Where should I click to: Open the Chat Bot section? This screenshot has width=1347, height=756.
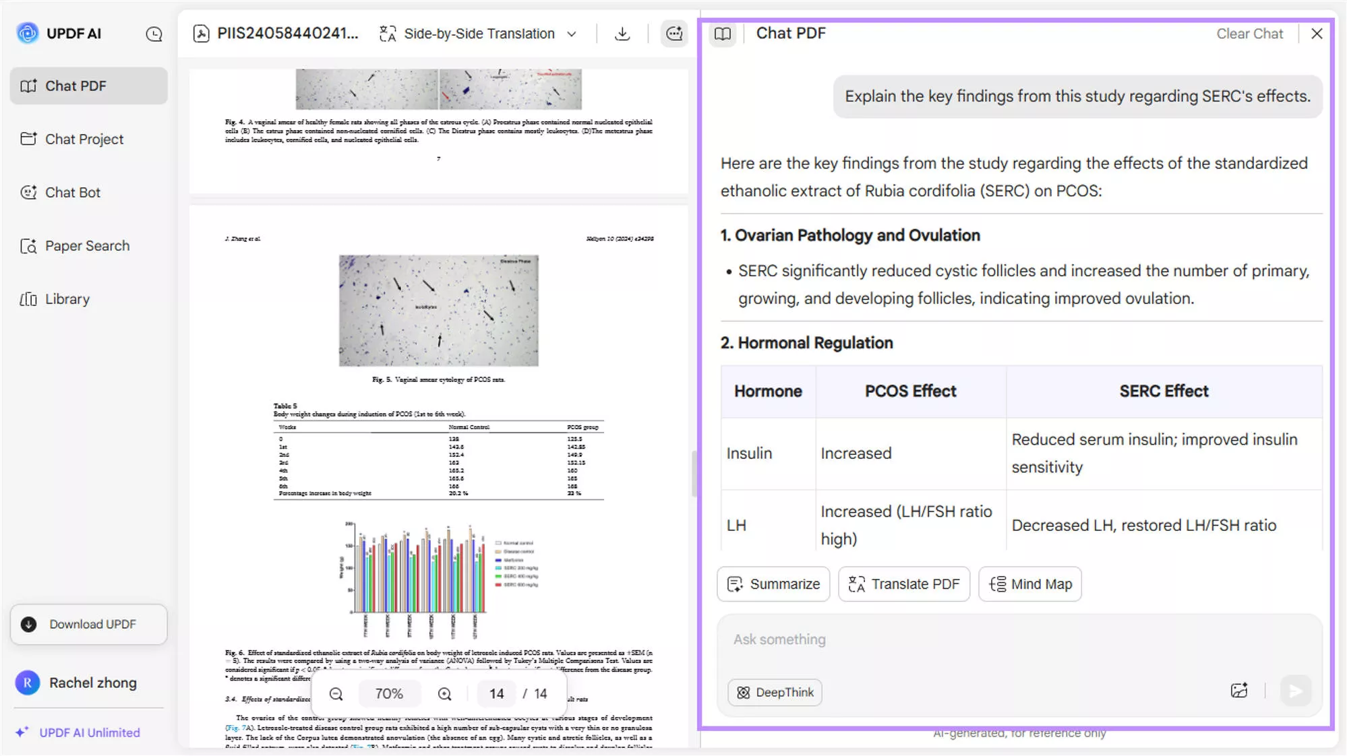pyautogui.click(x=73, y=193)
